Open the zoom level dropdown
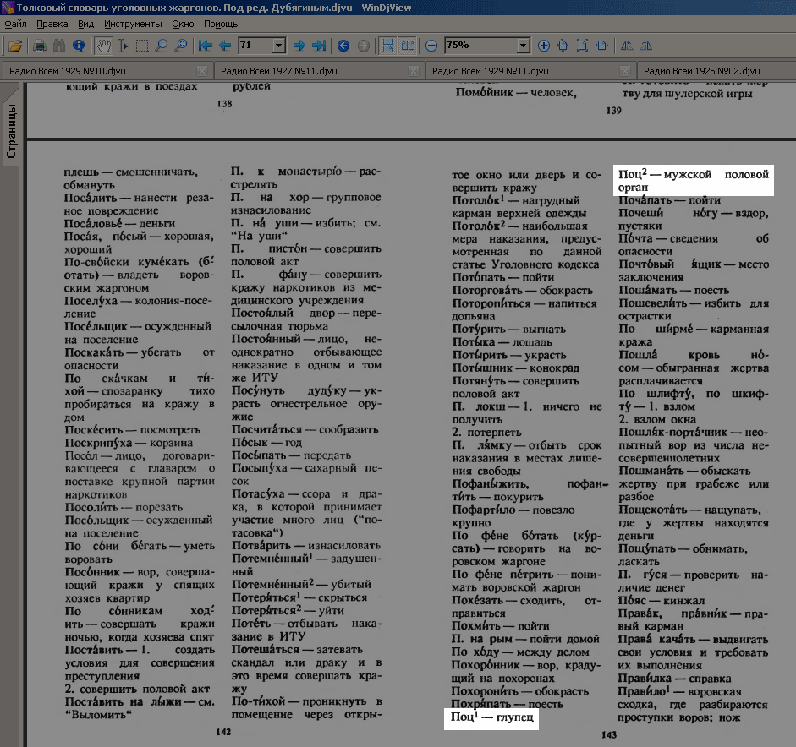 coord(524,46)
